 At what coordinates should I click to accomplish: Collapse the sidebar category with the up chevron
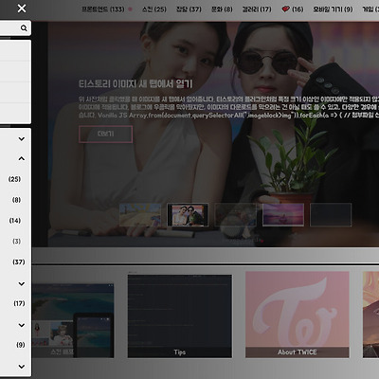point(22,158)
